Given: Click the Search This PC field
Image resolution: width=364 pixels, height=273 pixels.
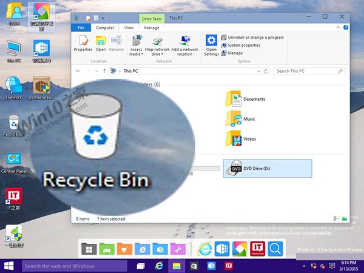Looking at the screenshot, I should (x=308, y=71).
